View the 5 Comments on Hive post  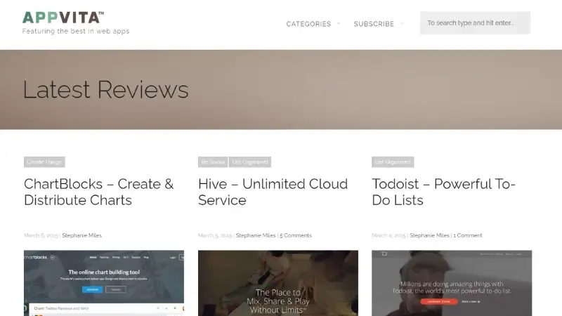[296, 235]
